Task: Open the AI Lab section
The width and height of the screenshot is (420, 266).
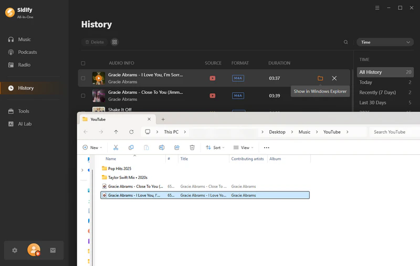Action: point(25,124)
